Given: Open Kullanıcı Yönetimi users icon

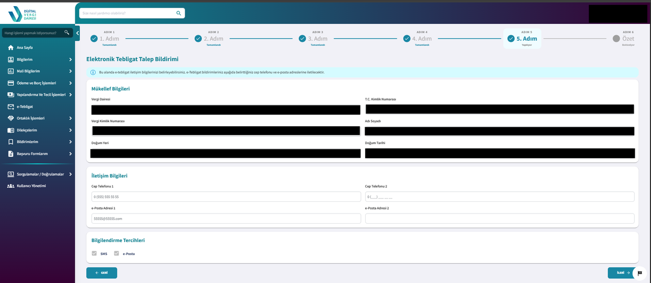Looking at the screenshot, I should coord(11,186).
